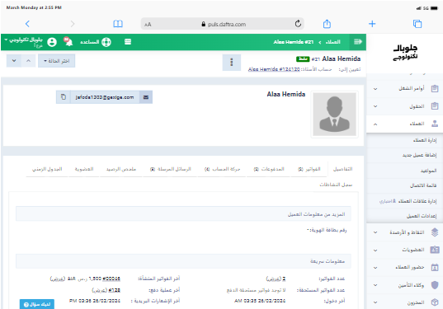Click لديك سؤال help button
This screenshot has width=443, height=309.
click(x=37, y=304)
